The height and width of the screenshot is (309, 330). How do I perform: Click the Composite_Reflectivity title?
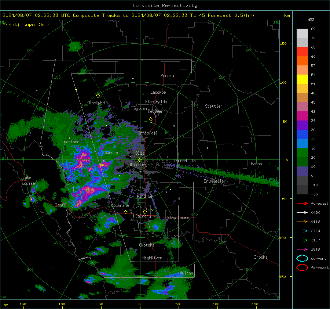click(x=165, y=6)
